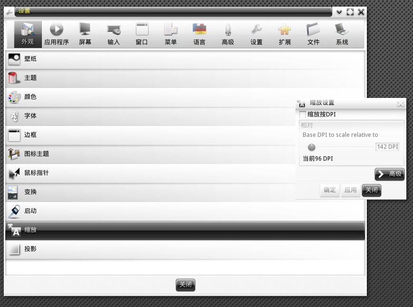Click the 启动 startup icon
This screenshot has width=413, height=307.
[x=14, y=211]
